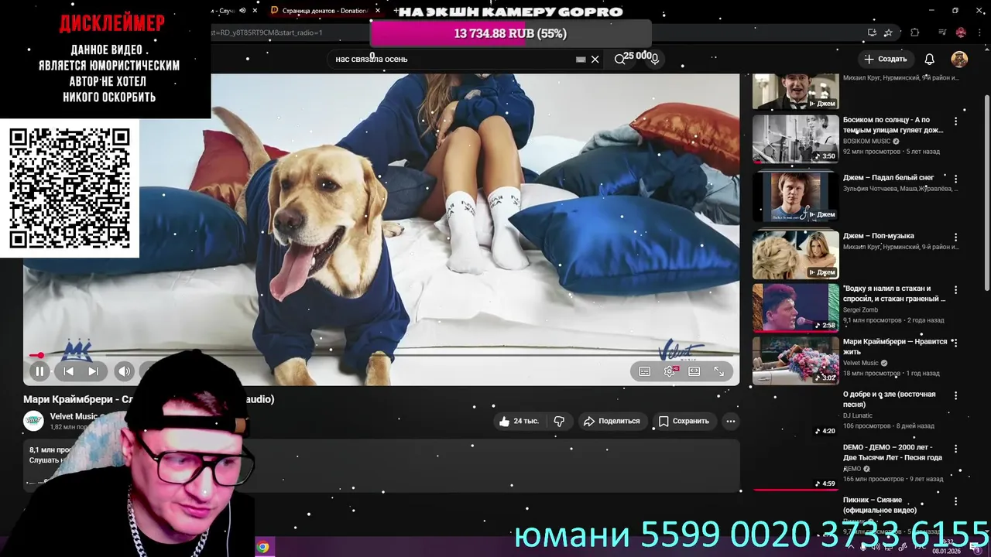The width and height of the screenshot is (991, 557).
Task: Switch to theater mode view
Action: click(x=694, y=371)
